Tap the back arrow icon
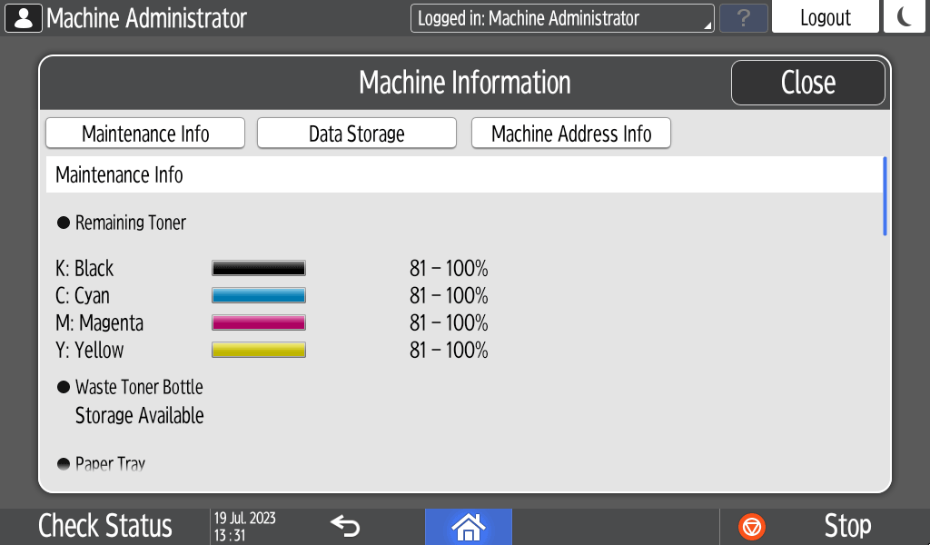 click(x=345, y=526)
